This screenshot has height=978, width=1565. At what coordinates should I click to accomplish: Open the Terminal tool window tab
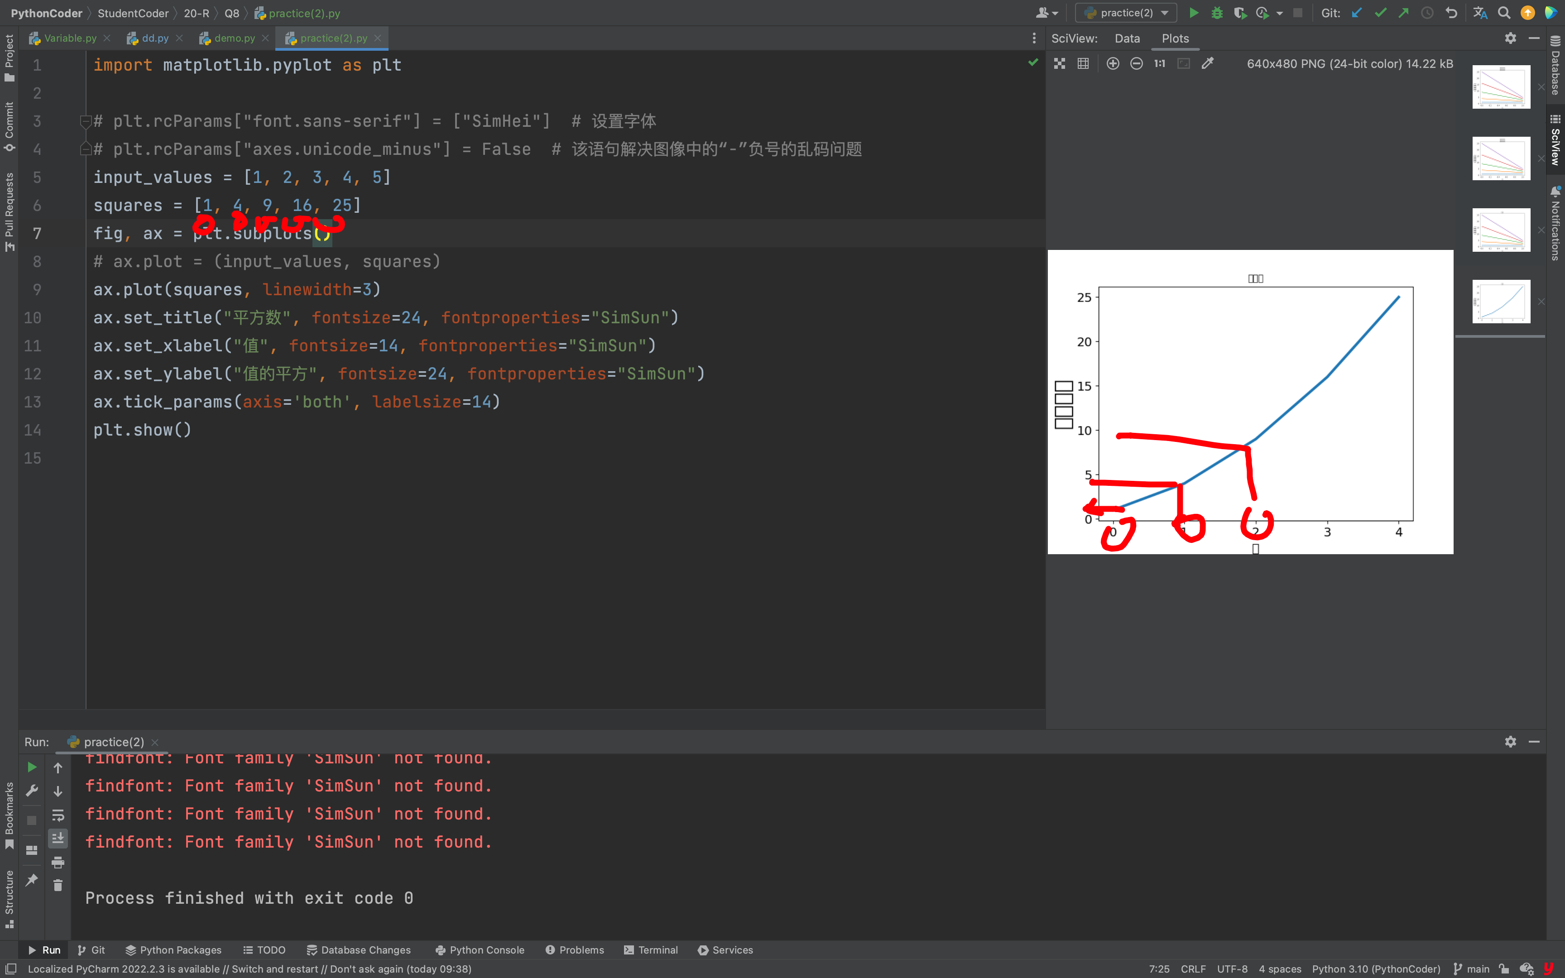point(651,949)
